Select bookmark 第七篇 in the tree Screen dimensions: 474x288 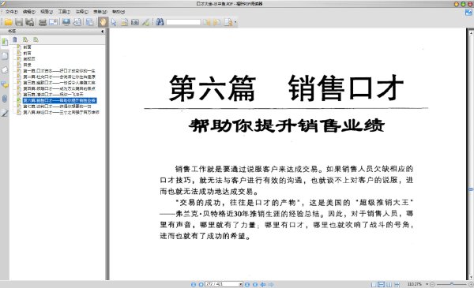57,107
